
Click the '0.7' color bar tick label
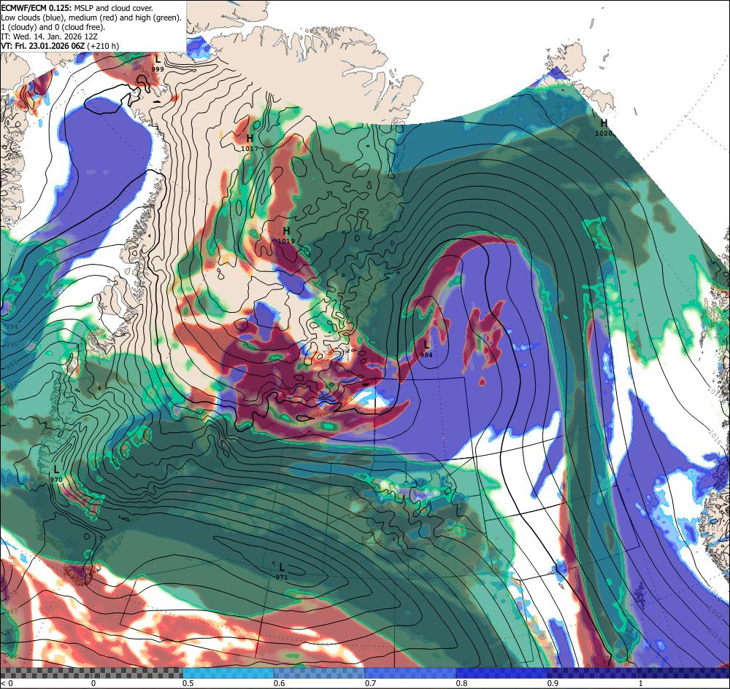tap(371, 683)
